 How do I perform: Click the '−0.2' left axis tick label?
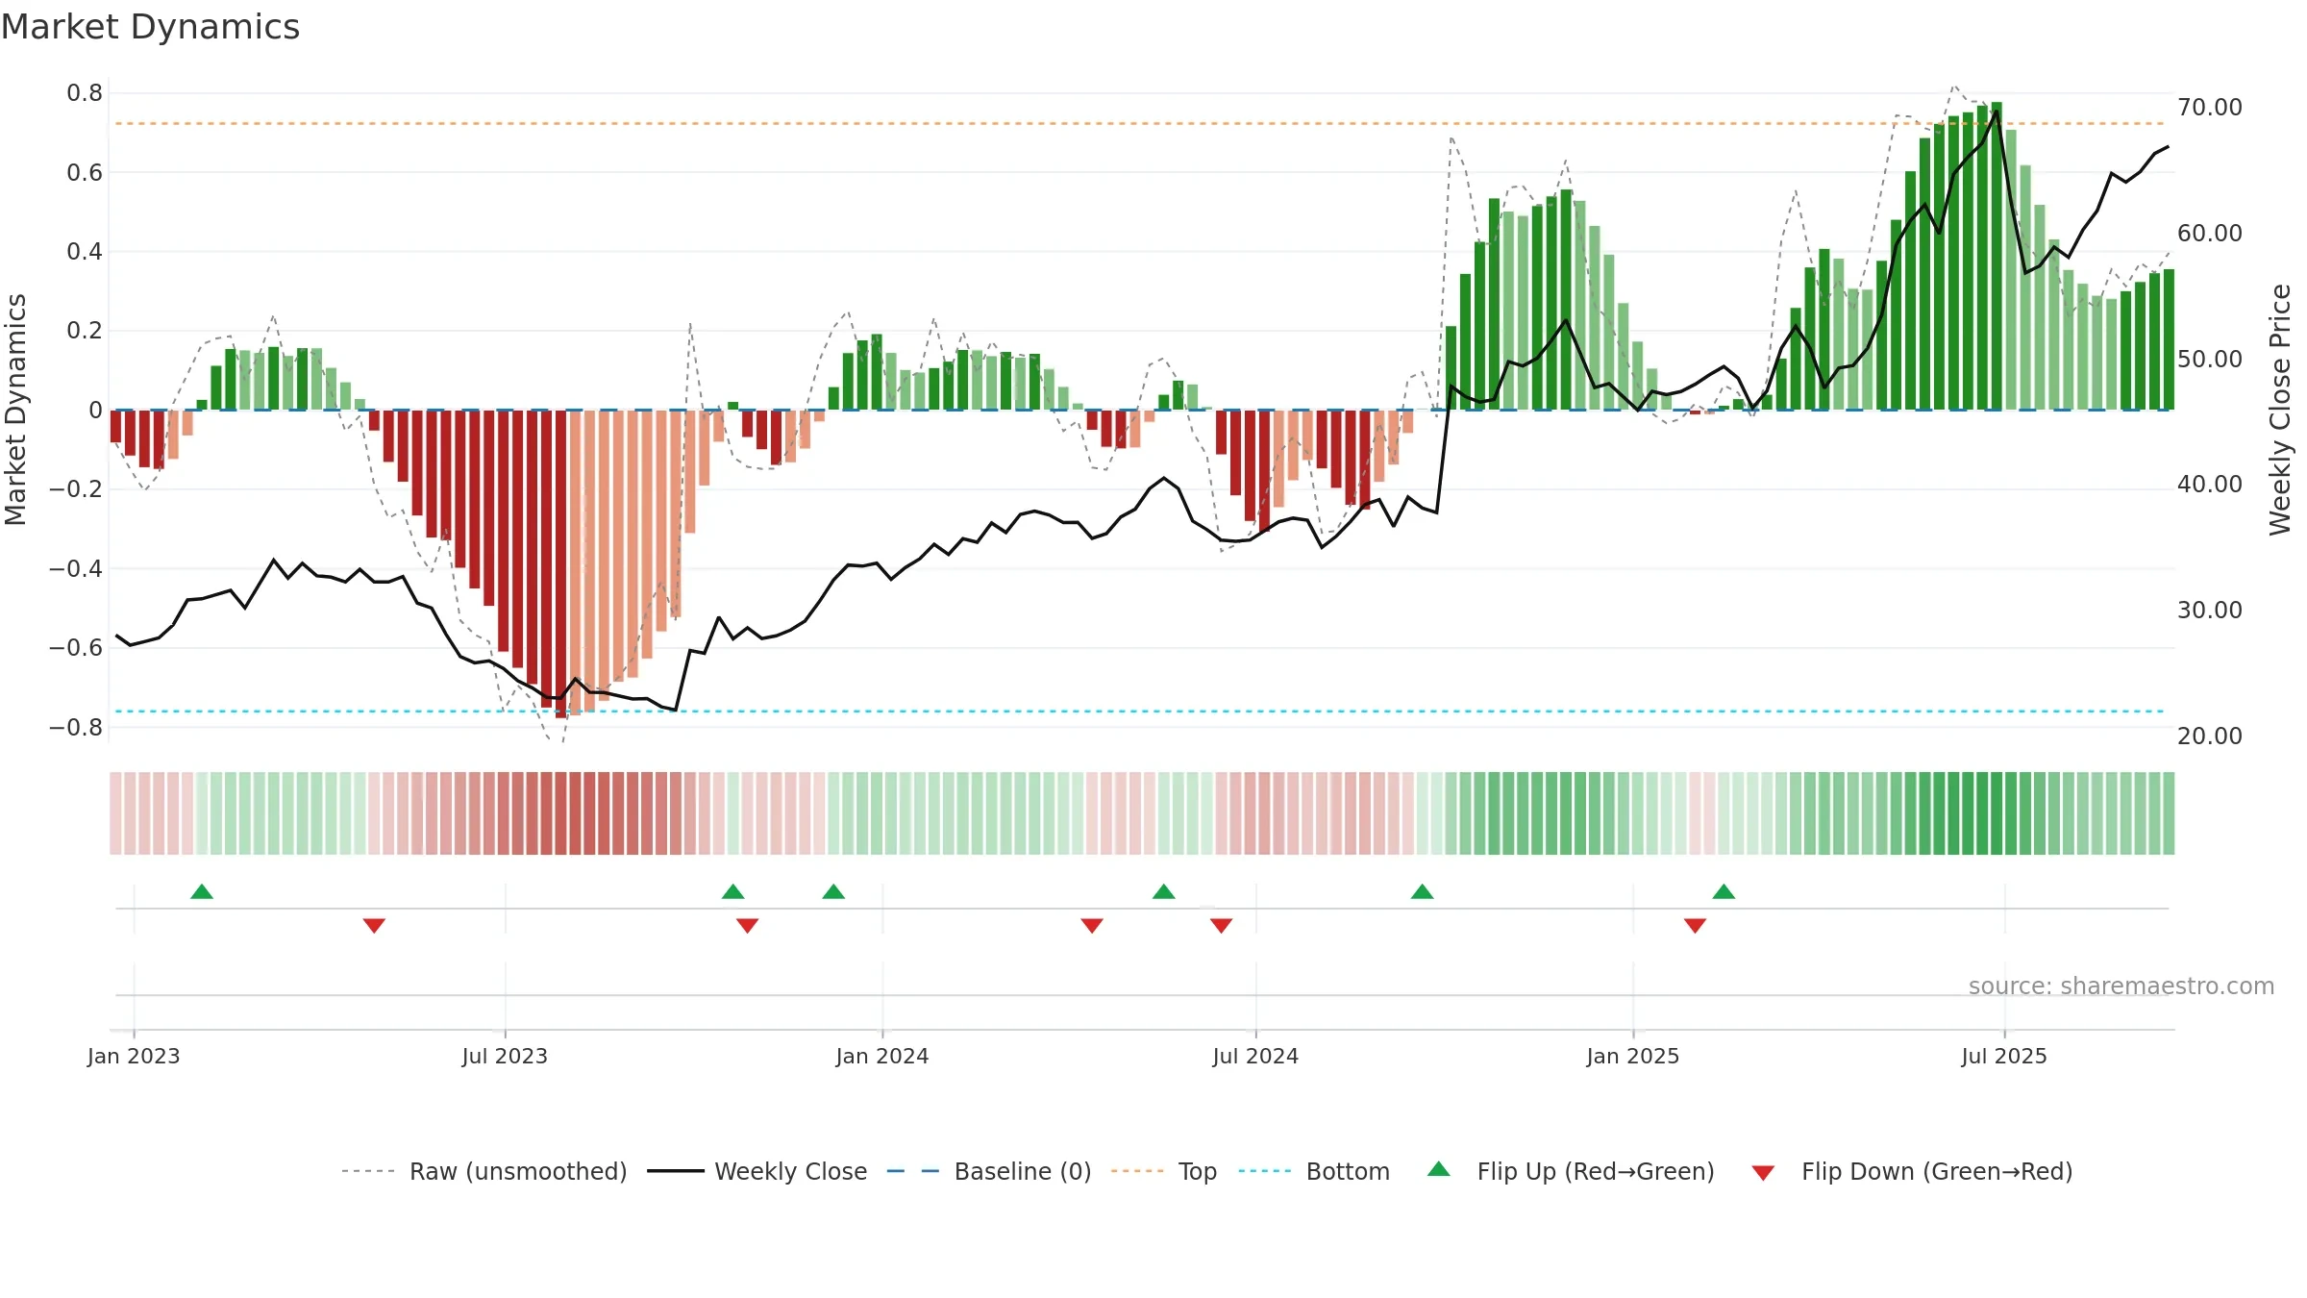(76, 489)
